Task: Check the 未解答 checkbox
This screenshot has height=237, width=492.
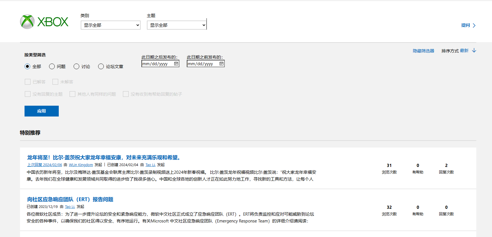Action: (55, 82)
